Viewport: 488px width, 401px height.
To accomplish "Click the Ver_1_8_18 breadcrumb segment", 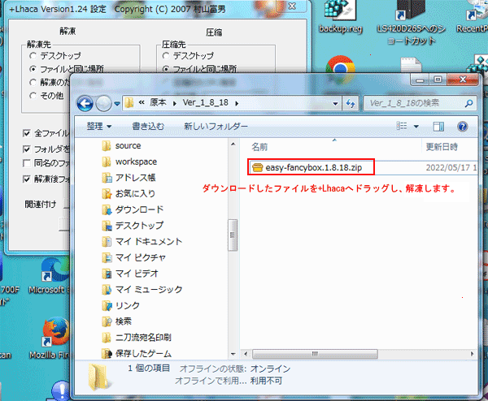I will [x=206, y=102].
